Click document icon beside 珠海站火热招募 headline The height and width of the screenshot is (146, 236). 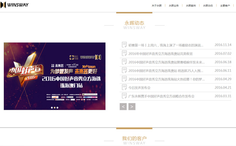(x=124, y=79)
